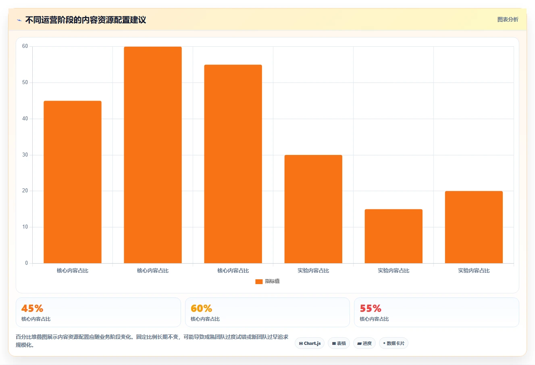Click the title 不同运营阶段的内容资源配置建议
The height and width of the screenshot is (365, 535).
85,20
